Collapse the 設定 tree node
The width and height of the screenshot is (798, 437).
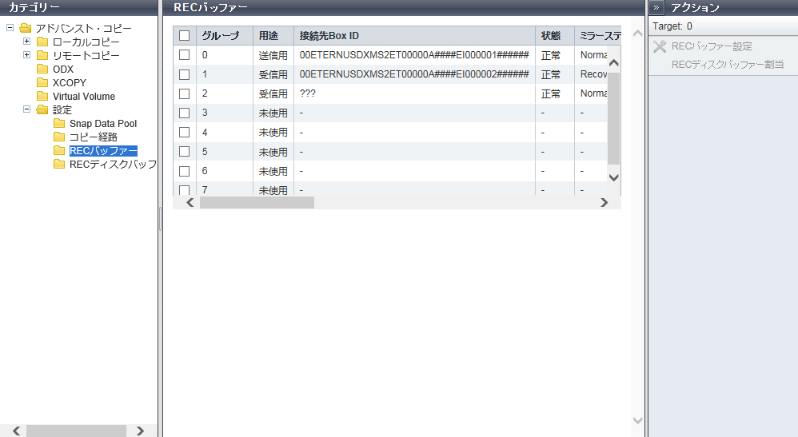[27, 109]
